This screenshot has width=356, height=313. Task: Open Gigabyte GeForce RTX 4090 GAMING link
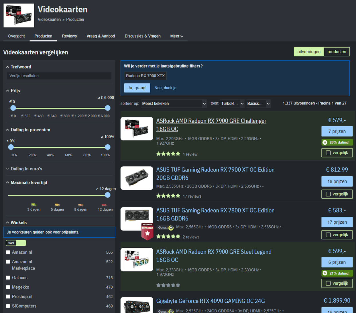(x=211, y=301)
